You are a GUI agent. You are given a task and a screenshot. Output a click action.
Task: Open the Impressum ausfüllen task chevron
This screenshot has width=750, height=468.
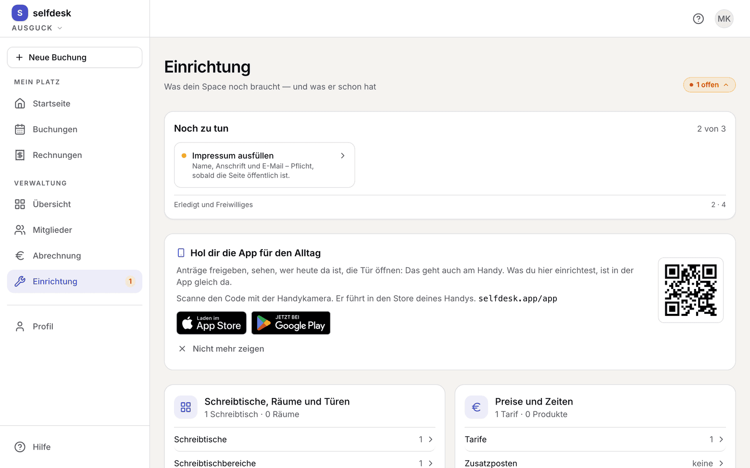(343, 156)
